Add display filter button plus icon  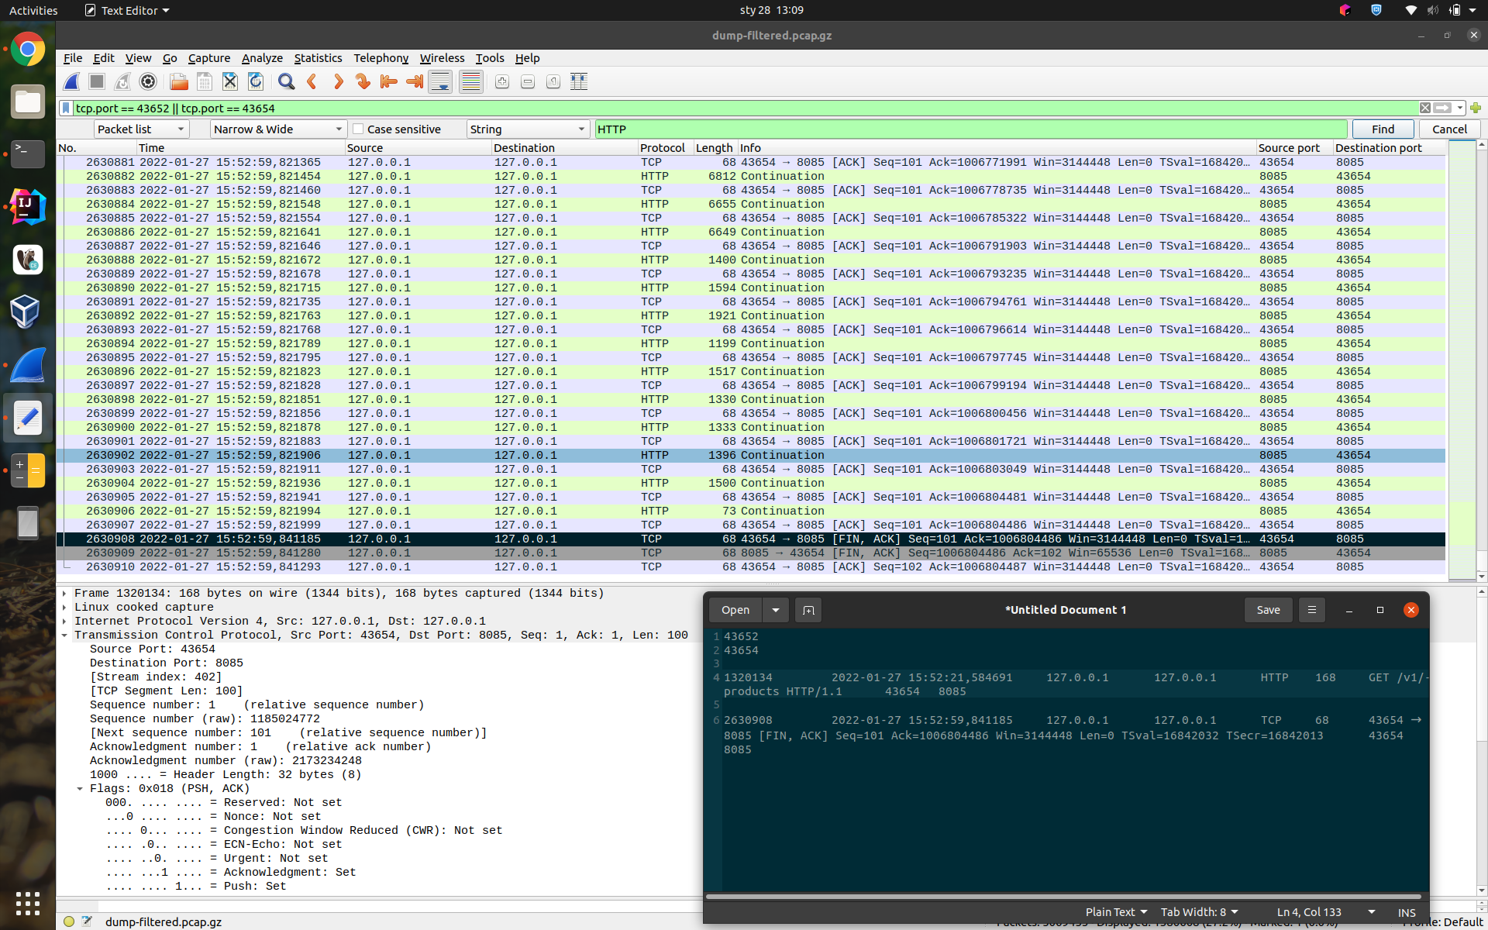point(1475,108)
